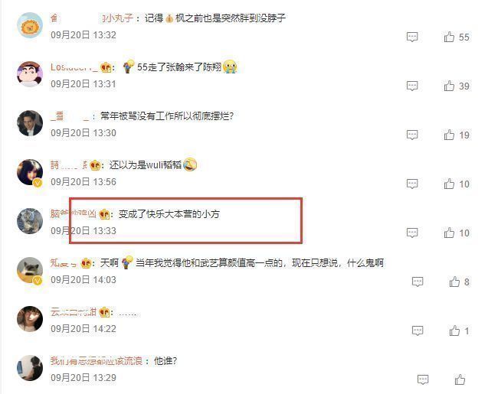This screenshot has width=488, height=394.
Task: Reply to the 还以为是wuli韬韬 comment
Action: click(412, 184)
